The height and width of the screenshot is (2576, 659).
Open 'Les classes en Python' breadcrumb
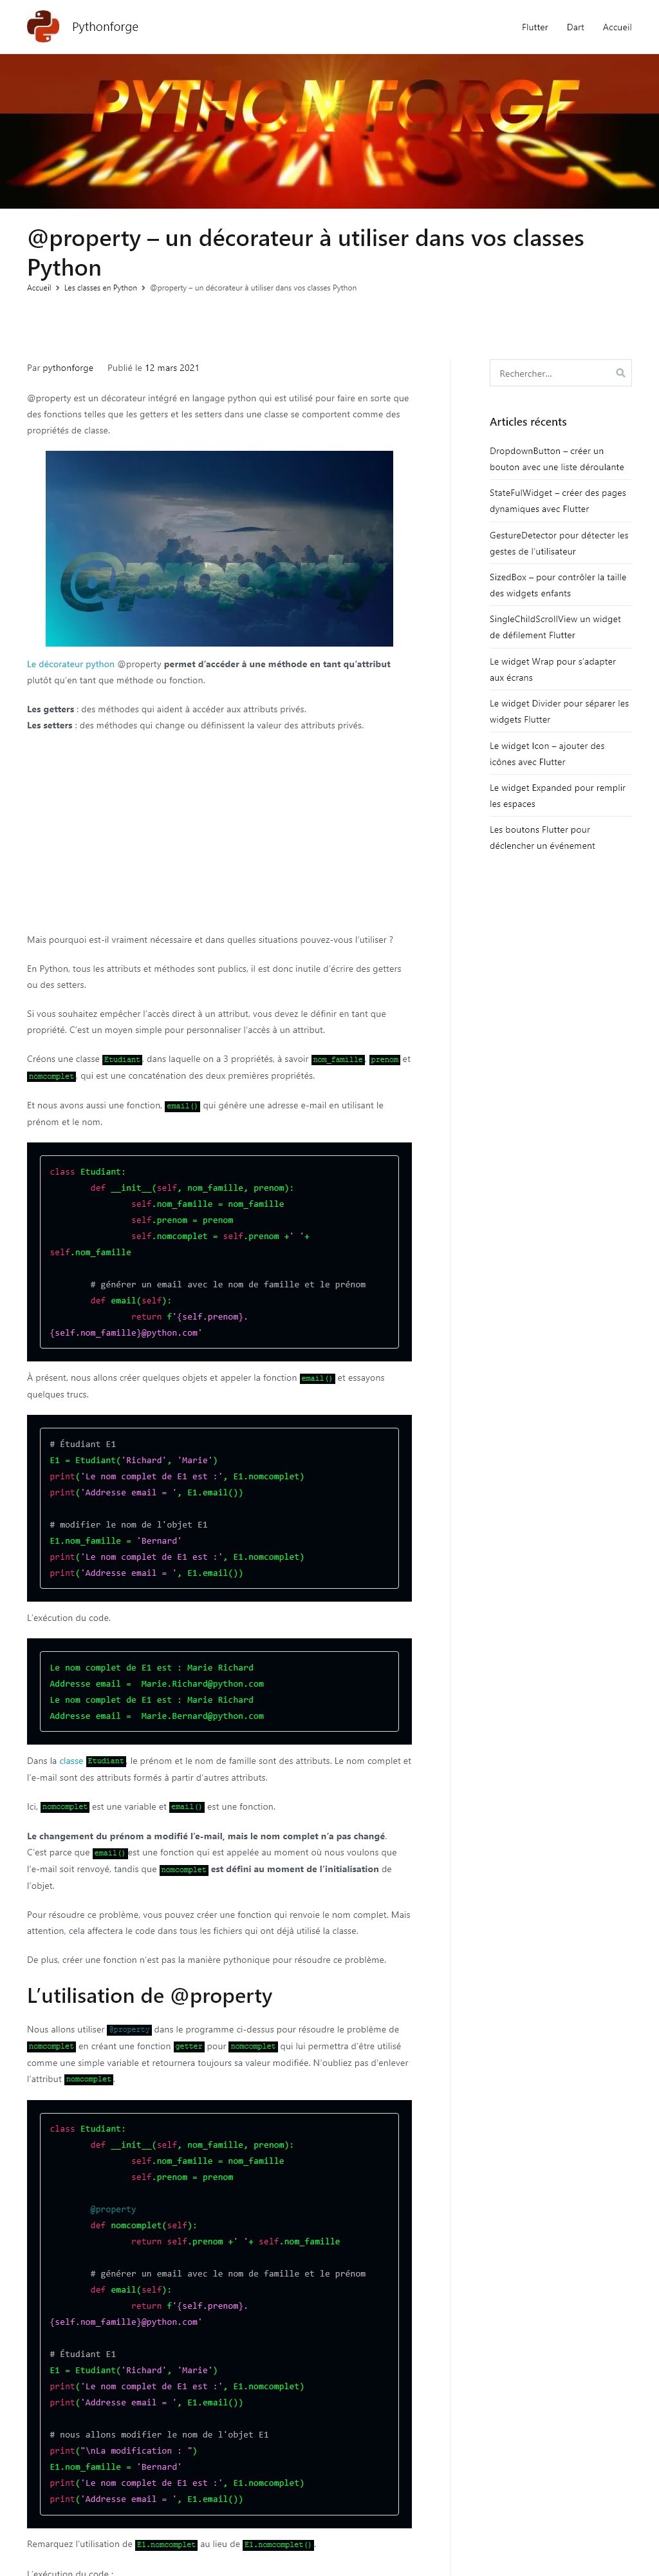tap(100, 288)
